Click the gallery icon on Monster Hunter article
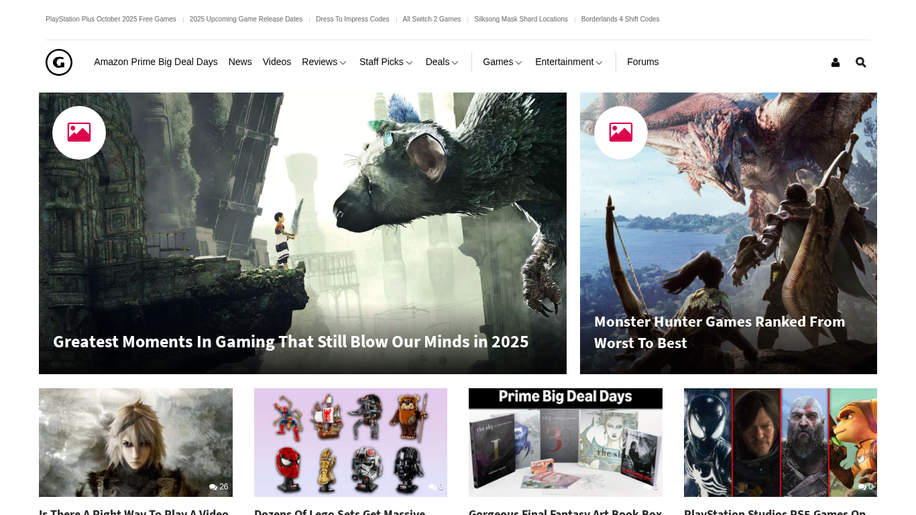Image resolution: width=916 pixels, height=515 pixels. (621, 133)
